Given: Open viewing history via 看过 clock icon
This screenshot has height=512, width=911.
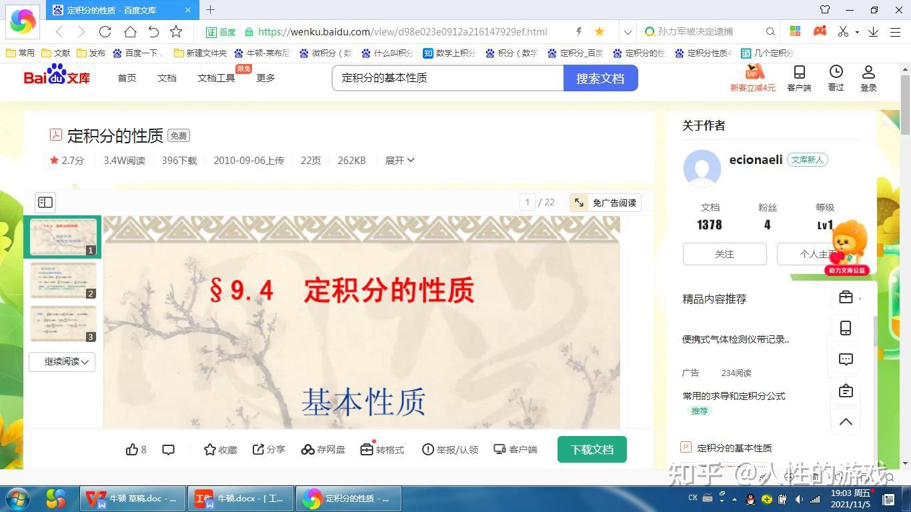Looking at the screenshot, I should [835, 77].
